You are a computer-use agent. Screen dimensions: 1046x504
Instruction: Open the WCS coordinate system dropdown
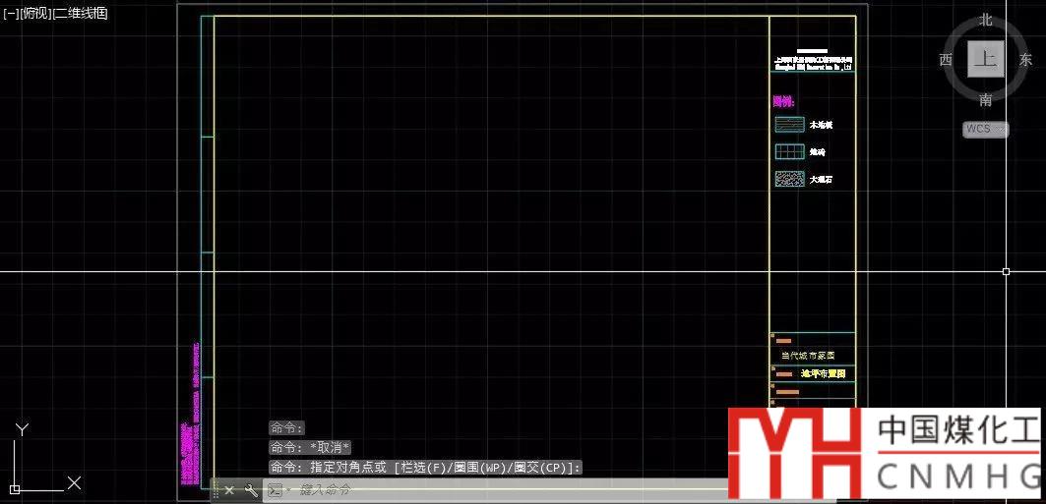coord(986,129)
